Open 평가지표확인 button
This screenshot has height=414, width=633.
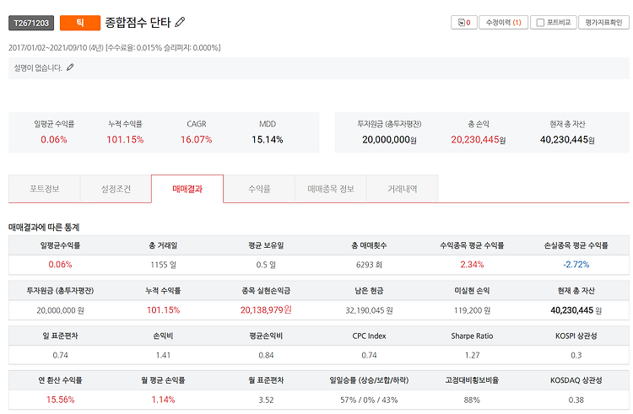point(603,23)
